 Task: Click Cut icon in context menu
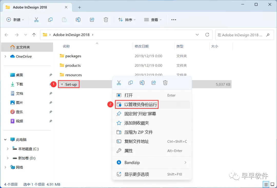click(x=119, y=83)
